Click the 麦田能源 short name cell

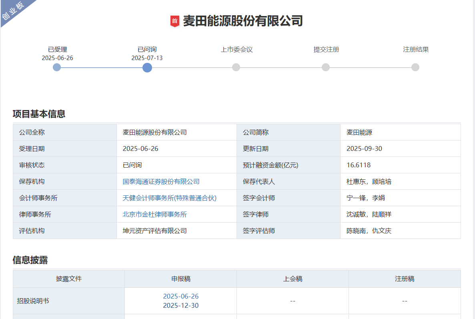[401, 132]
